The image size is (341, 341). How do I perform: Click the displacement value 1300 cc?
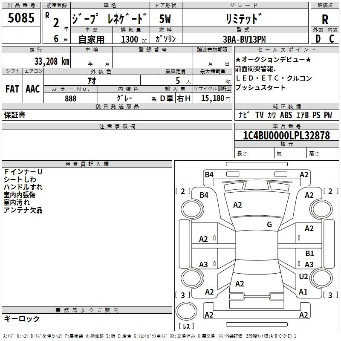coord(134,39)
